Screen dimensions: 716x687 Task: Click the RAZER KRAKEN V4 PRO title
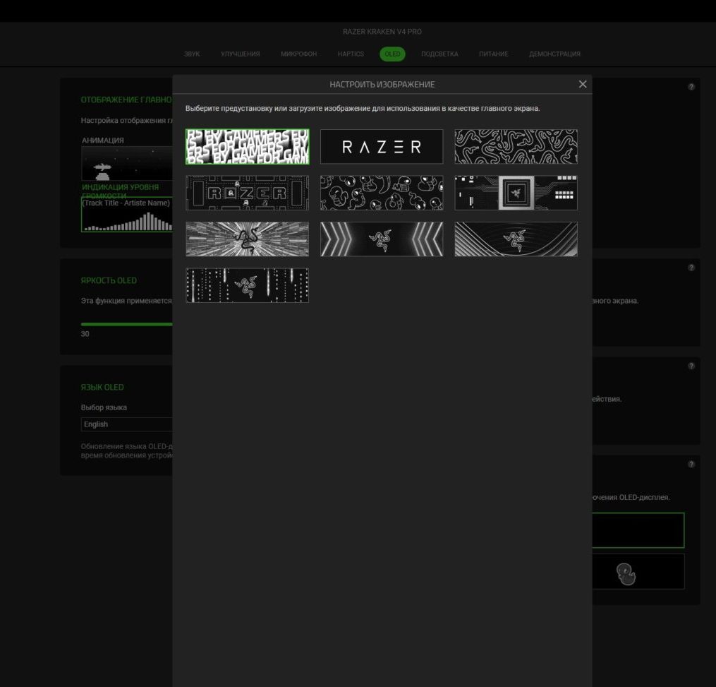point(382,32)
